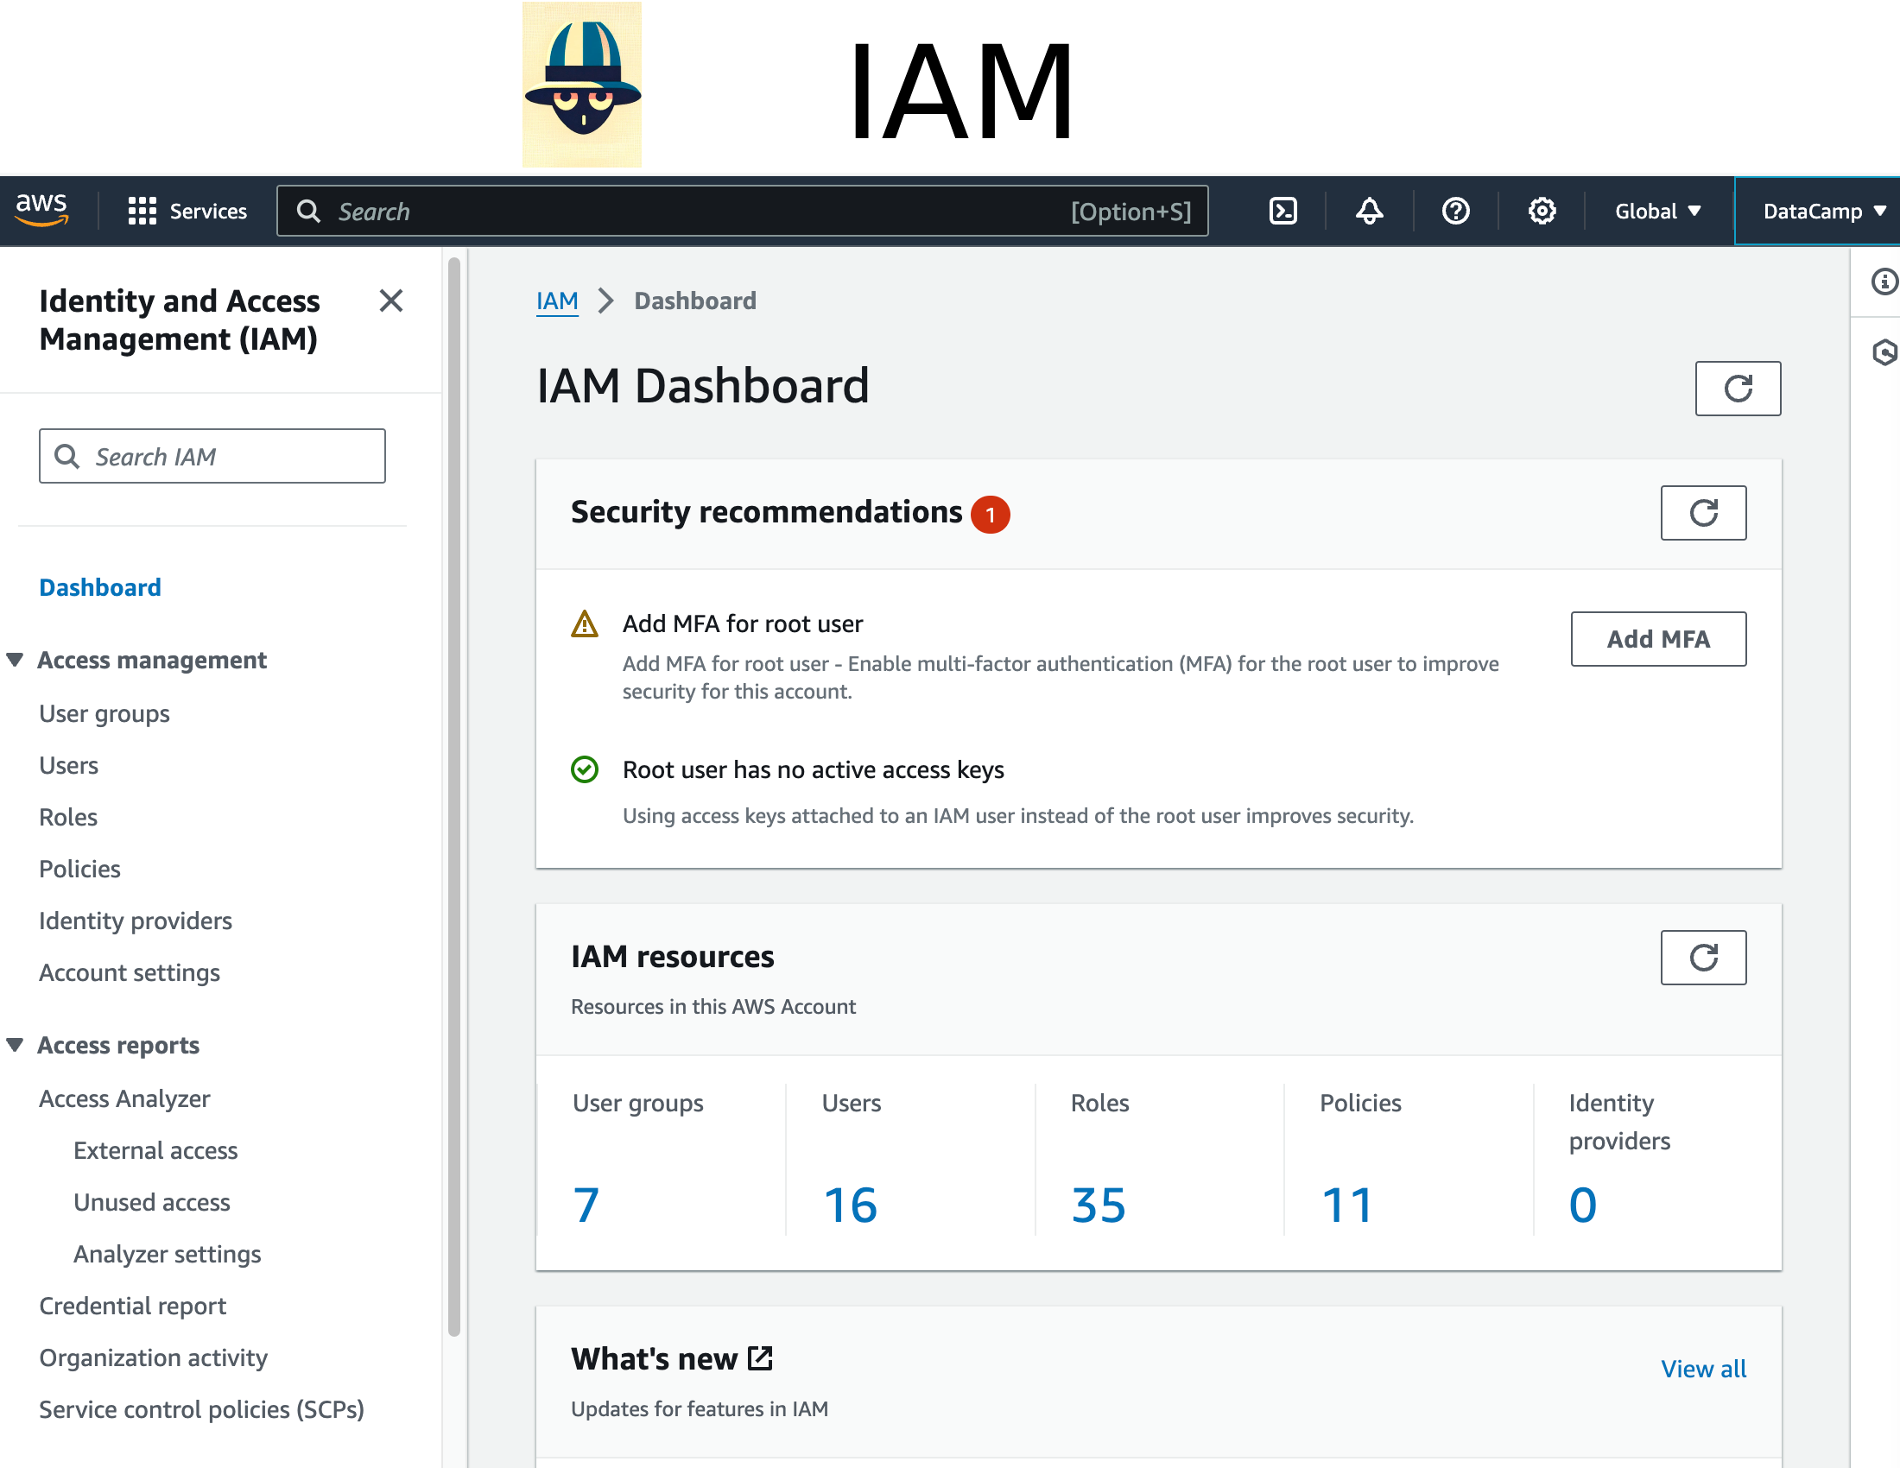Click the IAM breadcrumb link
This screenshot has width=1900, height=1468.
(x=557, y=301)
